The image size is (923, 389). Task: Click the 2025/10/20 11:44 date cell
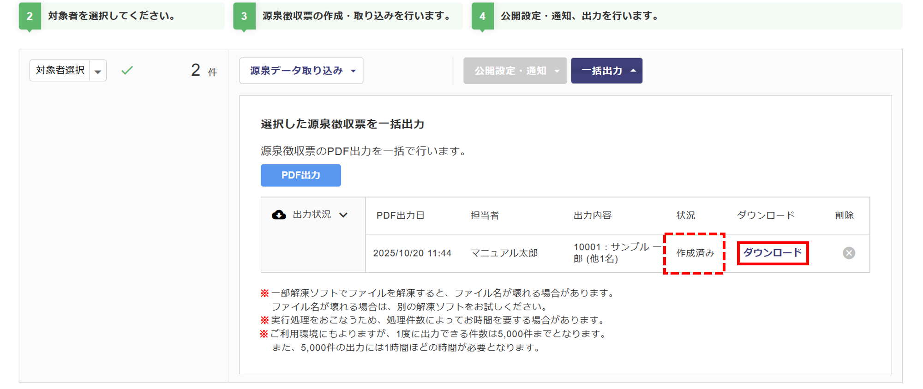(x=412, y=253)
